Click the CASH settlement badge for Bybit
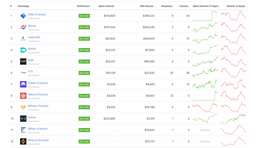This screenshot has height=148, width=260. 84,62
